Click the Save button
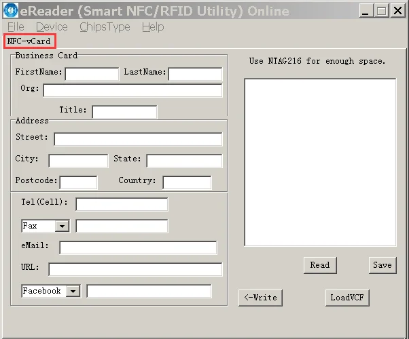This screenshot has width=409, height=339. (383, 265)
